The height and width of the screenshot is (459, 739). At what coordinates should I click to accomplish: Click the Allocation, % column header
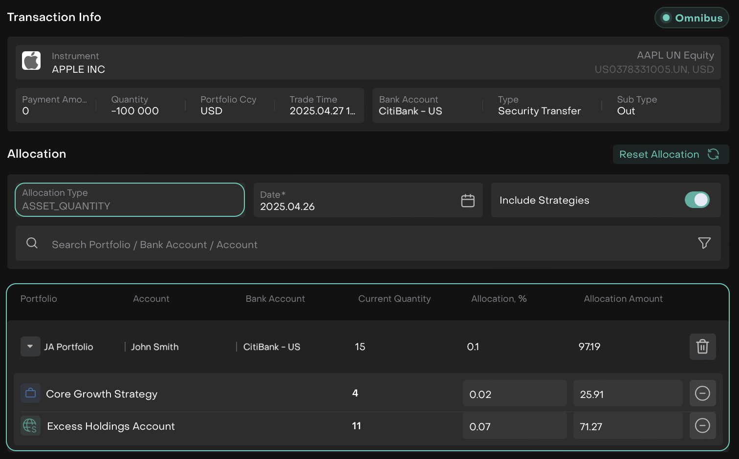click(x=499, y=299)
